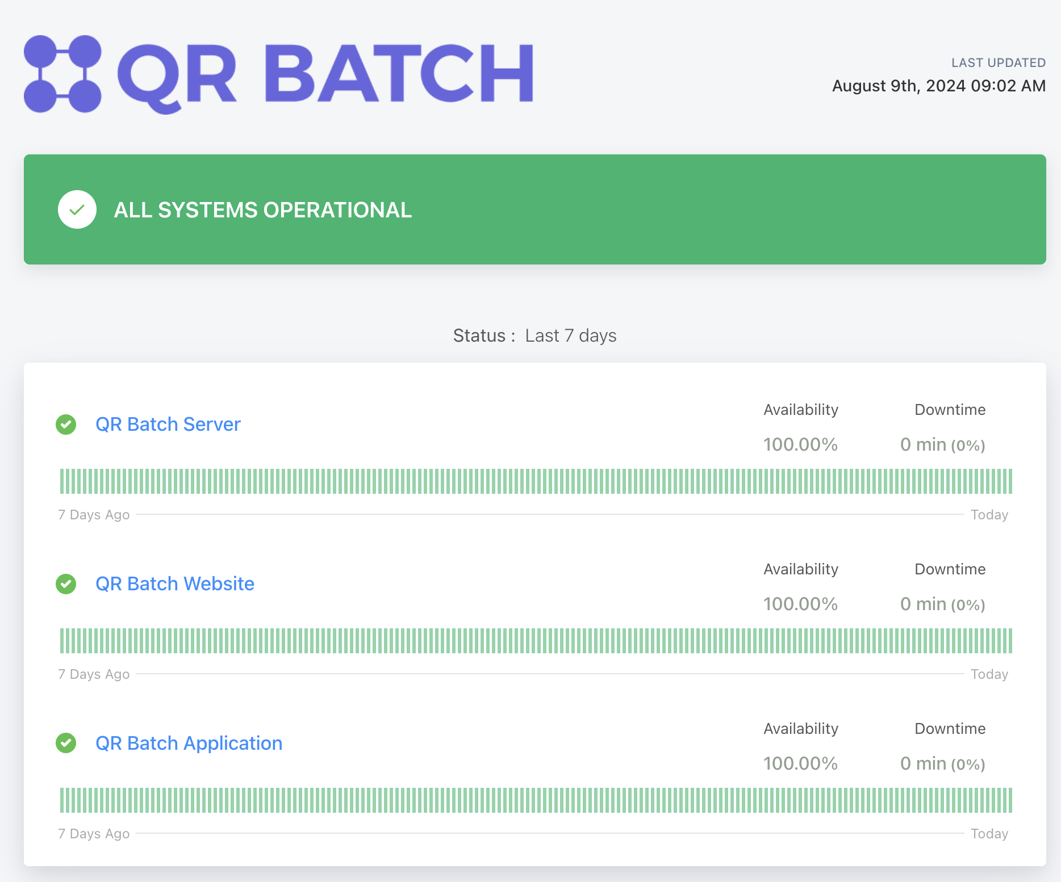Click green status check beside QR Batch Application
1061x882 pixels.
click(66, 743)
